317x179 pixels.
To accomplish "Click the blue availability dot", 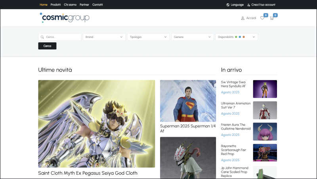I will click(240, 37).
